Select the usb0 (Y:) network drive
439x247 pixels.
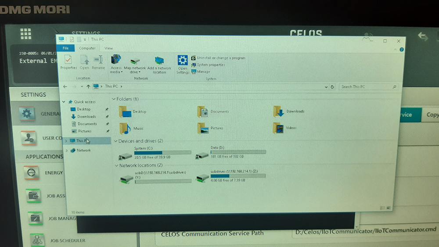pyautogui.click(x=155, y=177)
